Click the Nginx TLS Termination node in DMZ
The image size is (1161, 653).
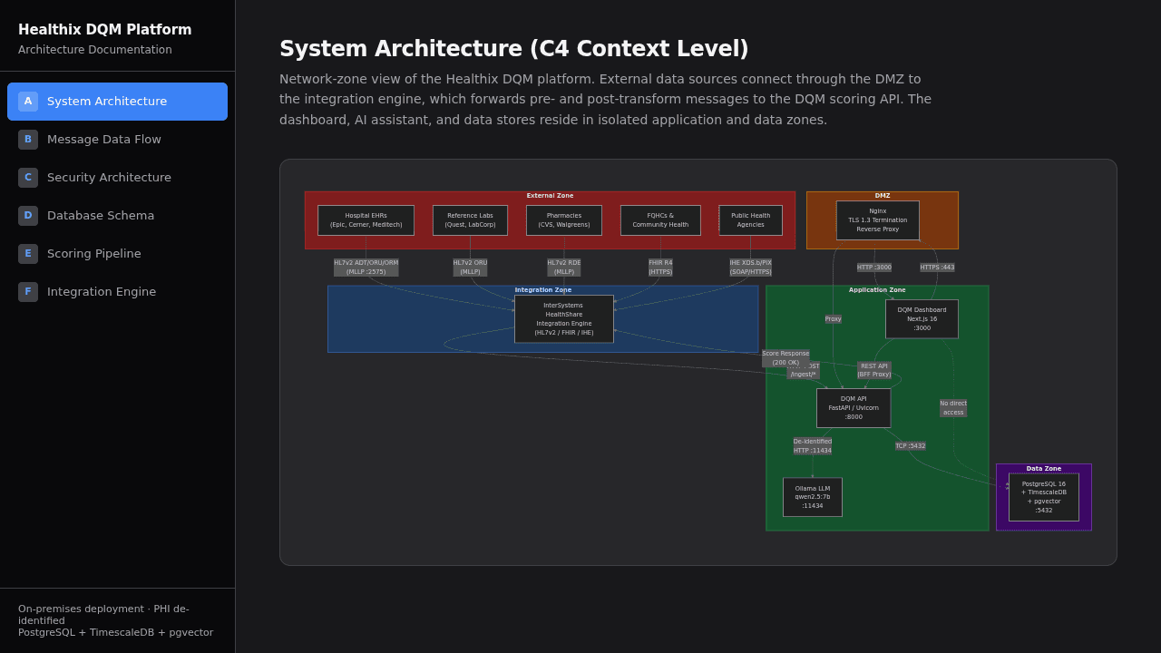click(x=876, y=219)
